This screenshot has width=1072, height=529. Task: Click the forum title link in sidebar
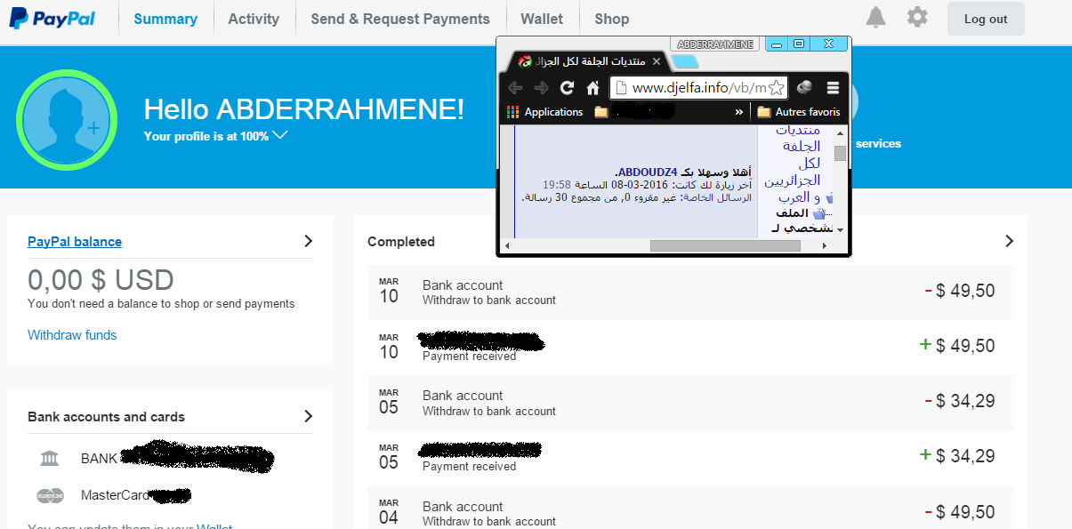[792, 164]
